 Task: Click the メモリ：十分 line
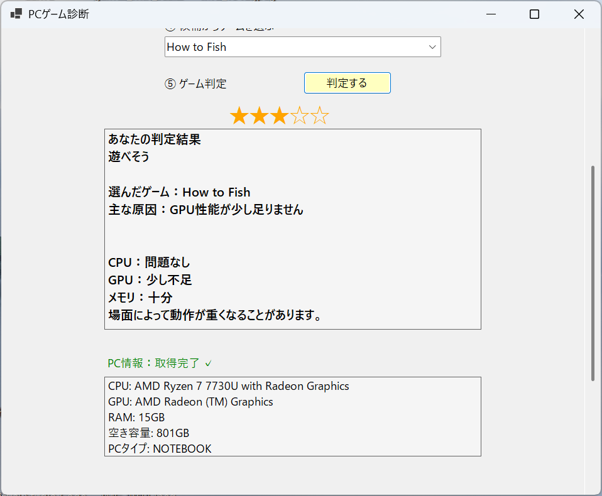point(140,298)
